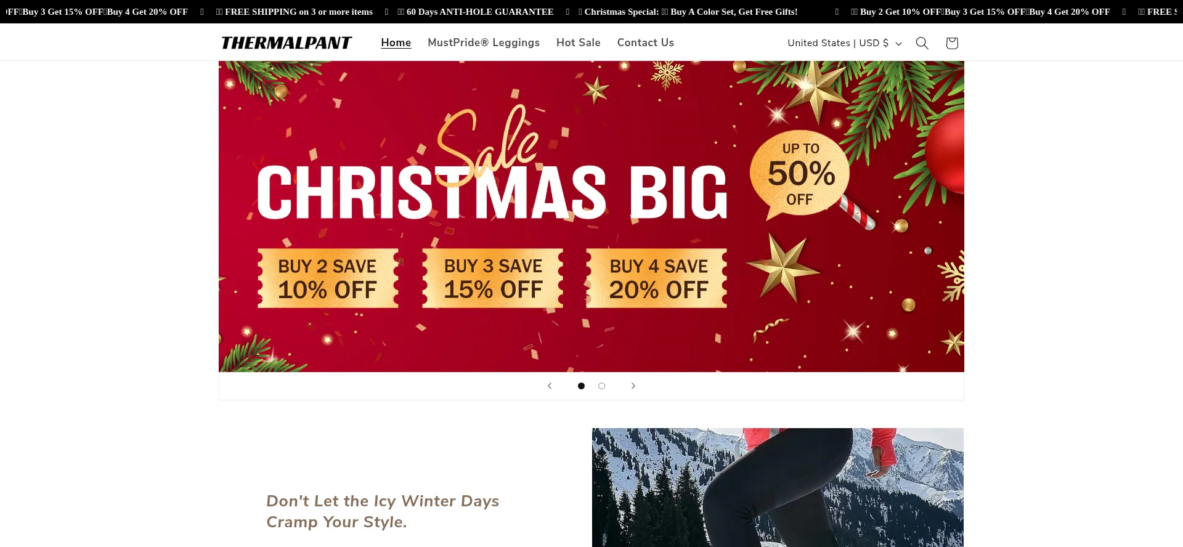Viewport: 1183px width, 547px height.
Task: Advance to next slide arrow
Action: (x=633, y=386)
